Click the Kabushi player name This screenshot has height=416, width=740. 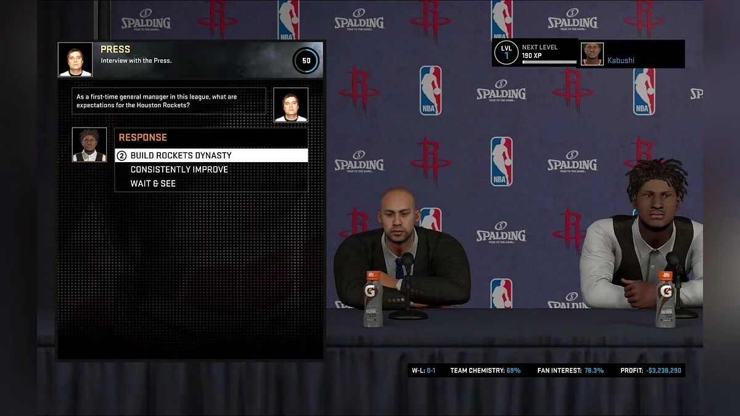pyautogui.click(x=621, y=60)
